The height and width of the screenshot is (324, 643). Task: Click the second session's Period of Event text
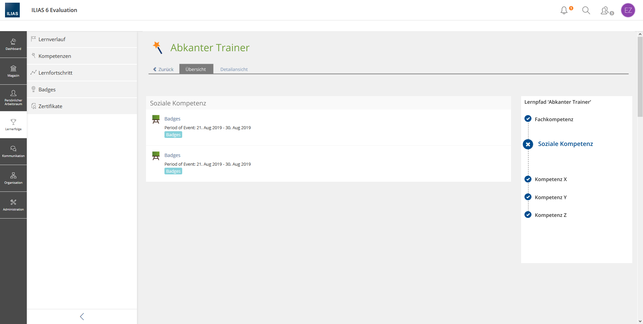208,164
